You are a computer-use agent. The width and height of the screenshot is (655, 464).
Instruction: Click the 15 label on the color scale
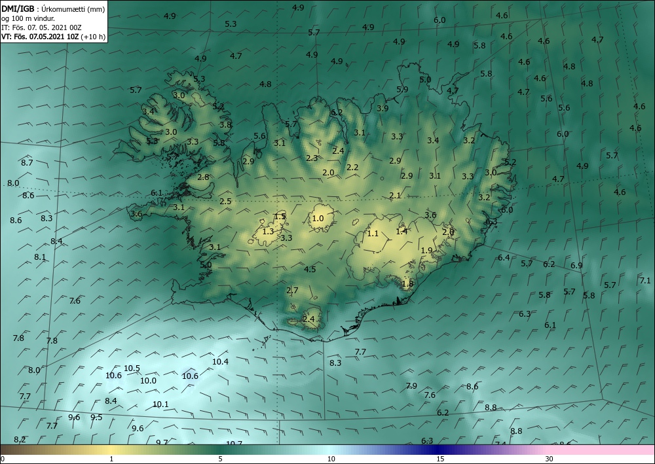(440, 459)
